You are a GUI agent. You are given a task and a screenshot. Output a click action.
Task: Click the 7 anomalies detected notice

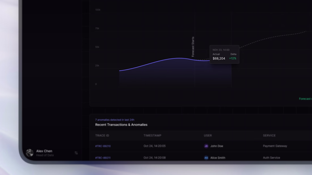coord(115,120)
